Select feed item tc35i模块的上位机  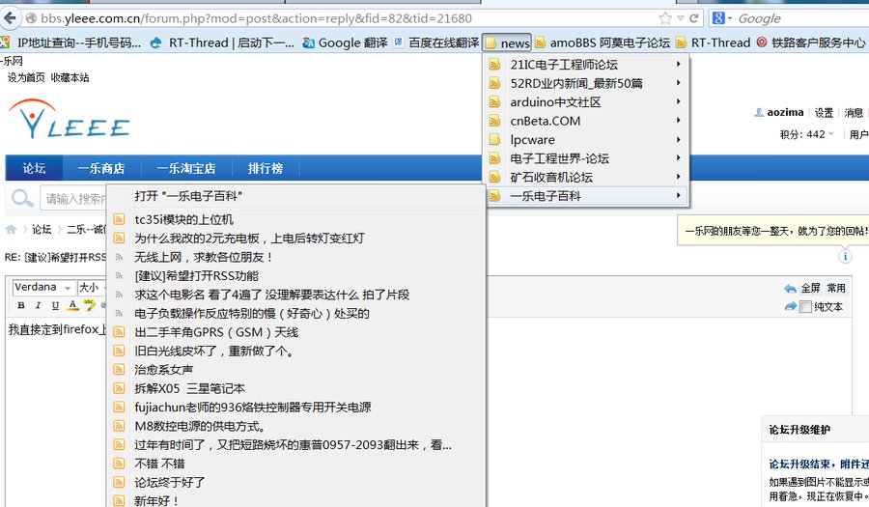coord(184,219)
